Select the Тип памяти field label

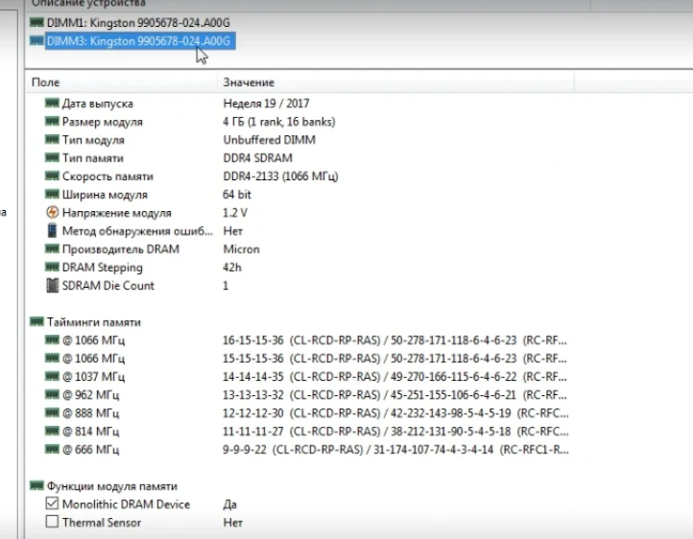(x=93, y=158)
